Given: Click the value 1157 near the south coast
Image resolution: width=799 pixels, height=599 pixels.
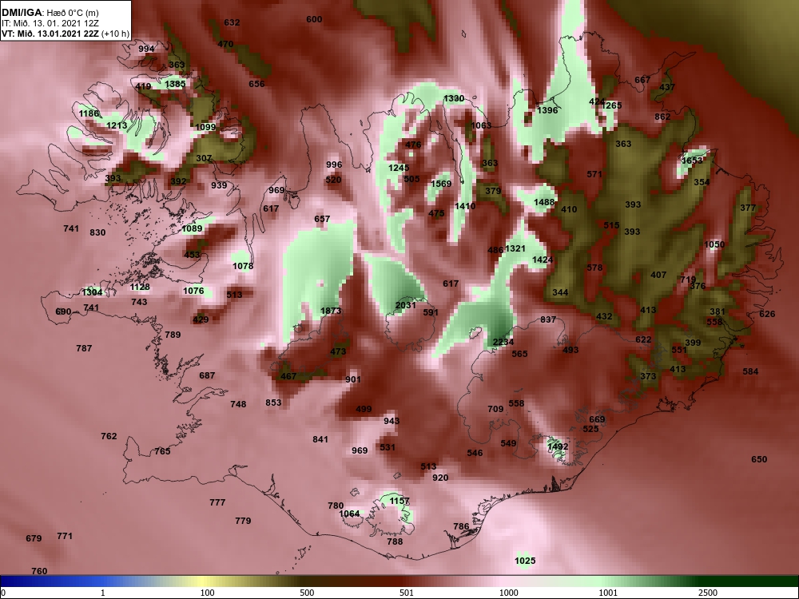Looking at the screenshot, I should tap(399, 501).
